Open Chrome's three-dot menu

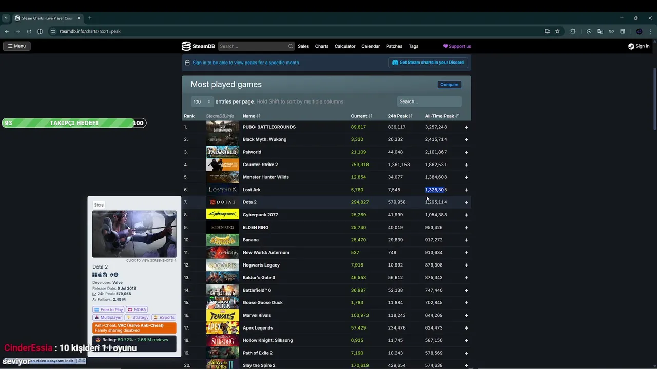650,31
